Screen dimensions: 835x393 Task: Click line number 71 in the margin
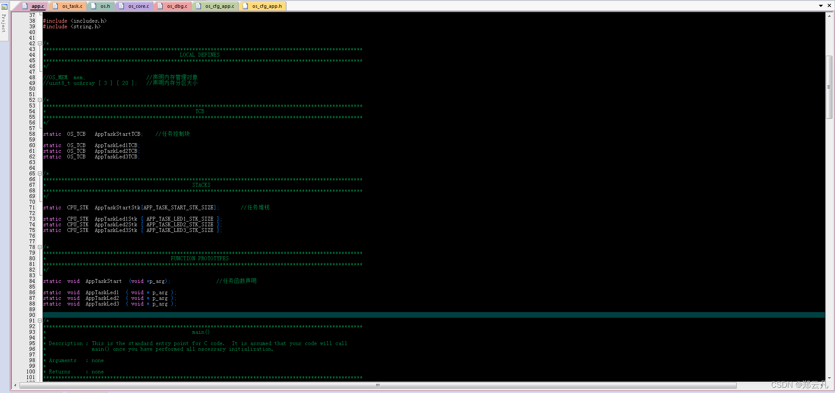(32, 208)
